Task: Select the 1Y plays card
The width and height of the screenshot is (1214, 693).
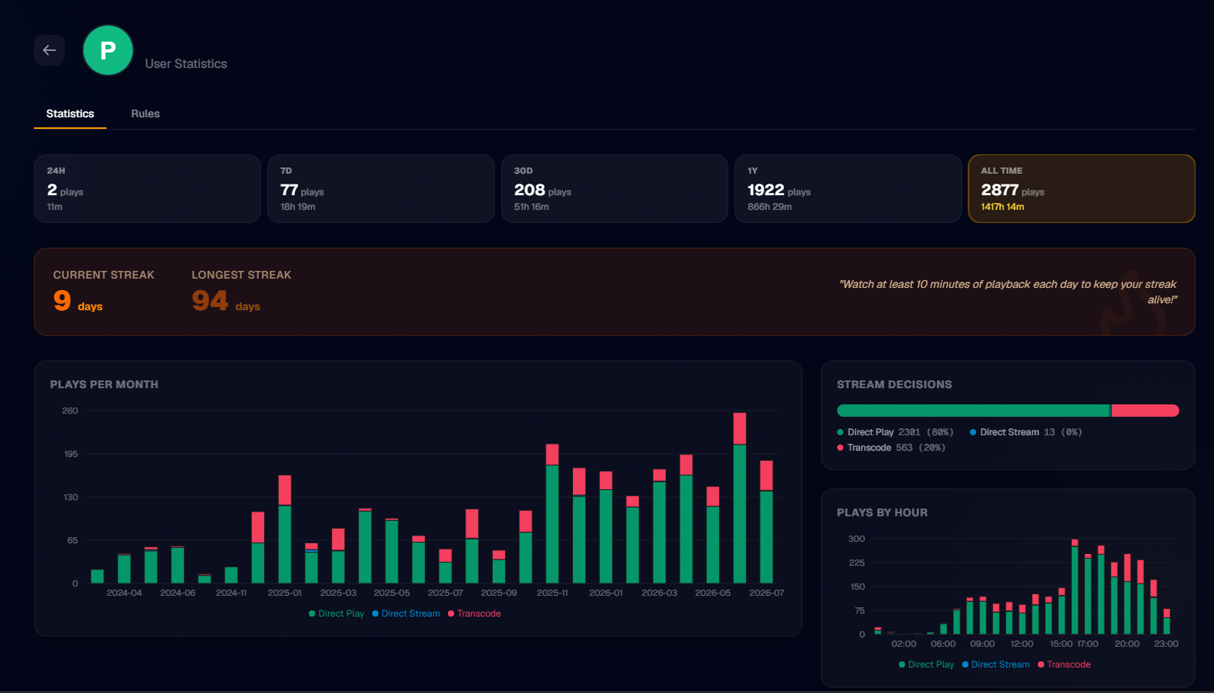Action: click(848, 188)
